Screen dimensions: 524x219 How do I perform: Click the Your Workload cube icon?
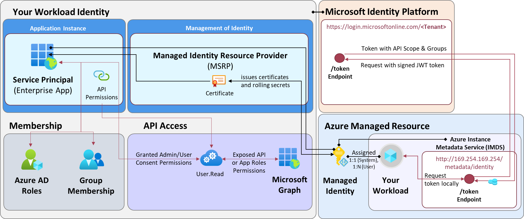[391, 156]
